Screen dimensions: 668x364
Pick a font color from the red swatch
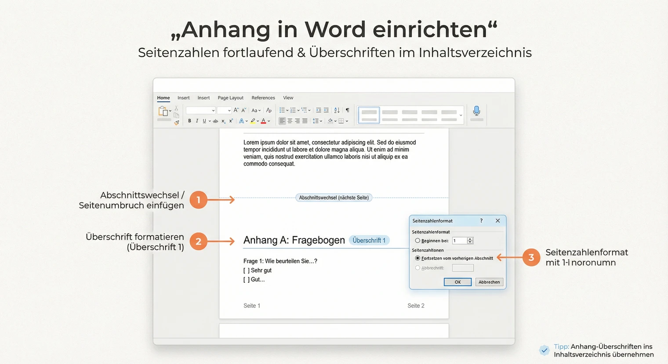coord(264,120)
